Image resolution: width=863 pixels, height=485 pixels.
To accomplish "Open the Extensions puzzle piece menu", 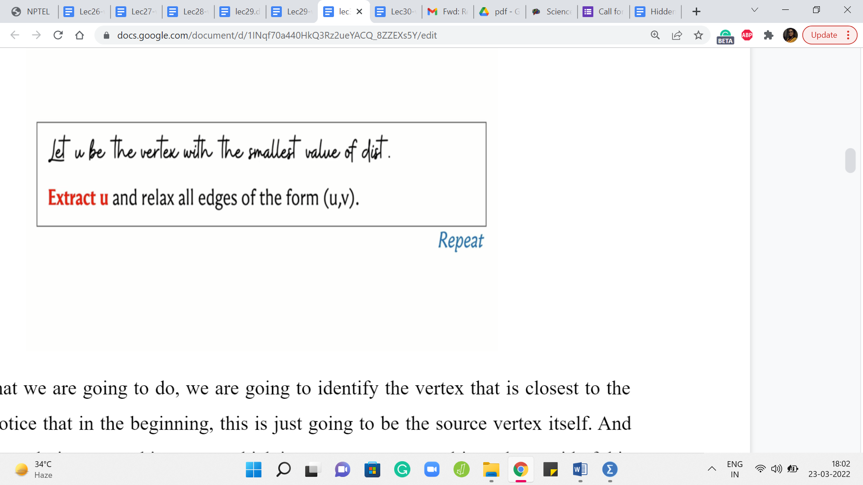I will pos(769,35).
